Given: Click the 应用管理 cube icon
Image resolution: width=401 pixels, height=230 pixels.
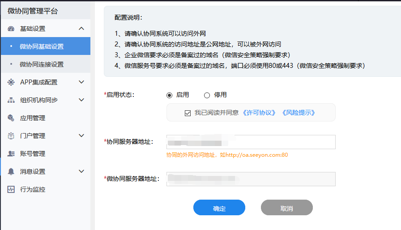Looking at the screenshot, I should (x=11, y=118).
